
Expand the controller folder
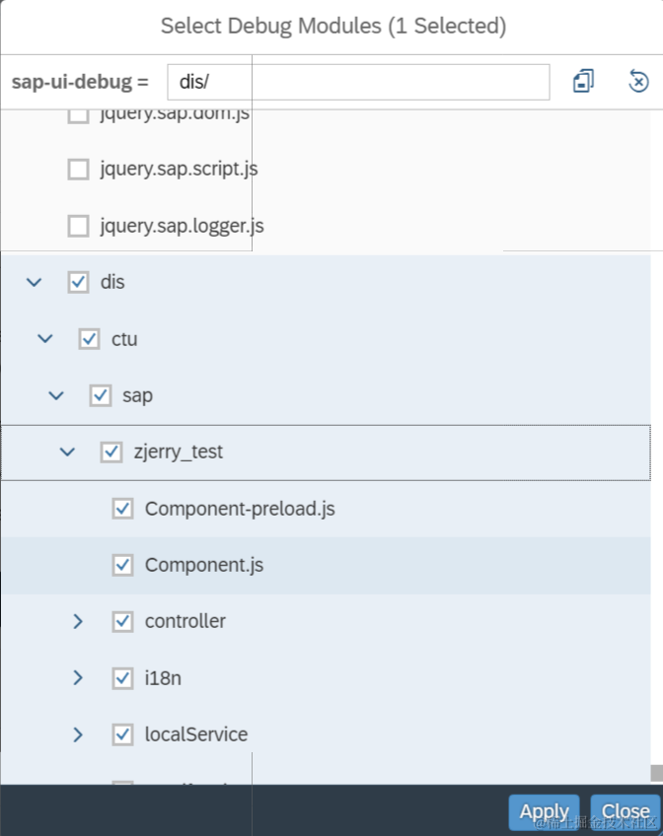(78, 621)
